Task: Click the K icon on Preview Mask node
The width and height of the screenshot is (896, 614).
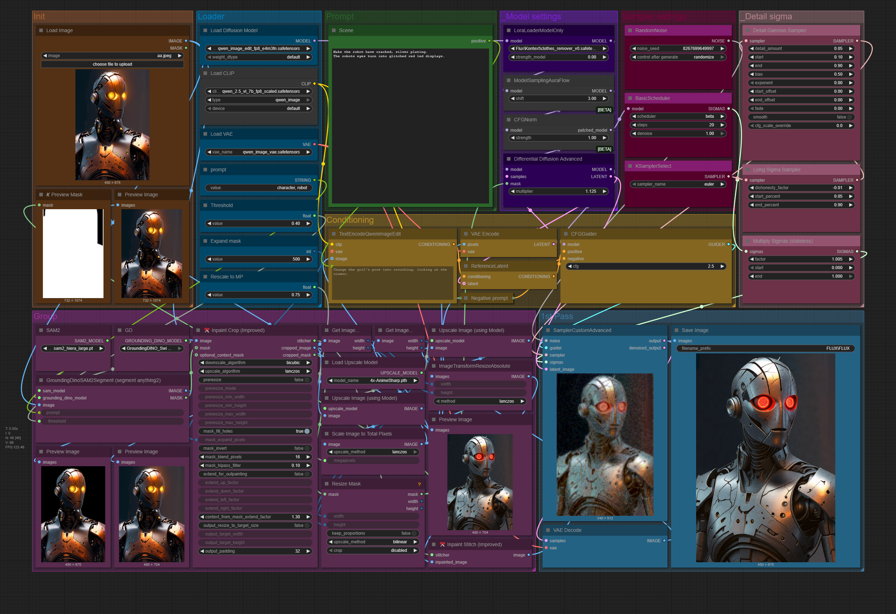Action: pyautogui.click(x=48, y=195)
